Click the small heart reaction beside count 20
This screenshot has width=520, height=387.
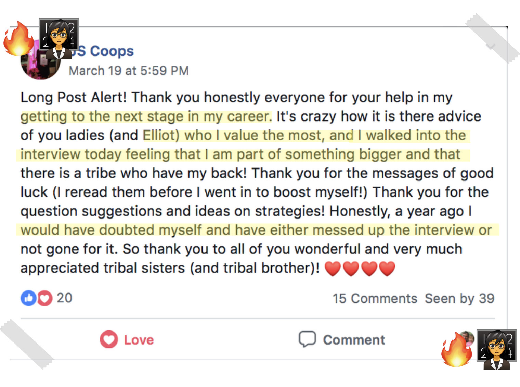tap(45, 298)
